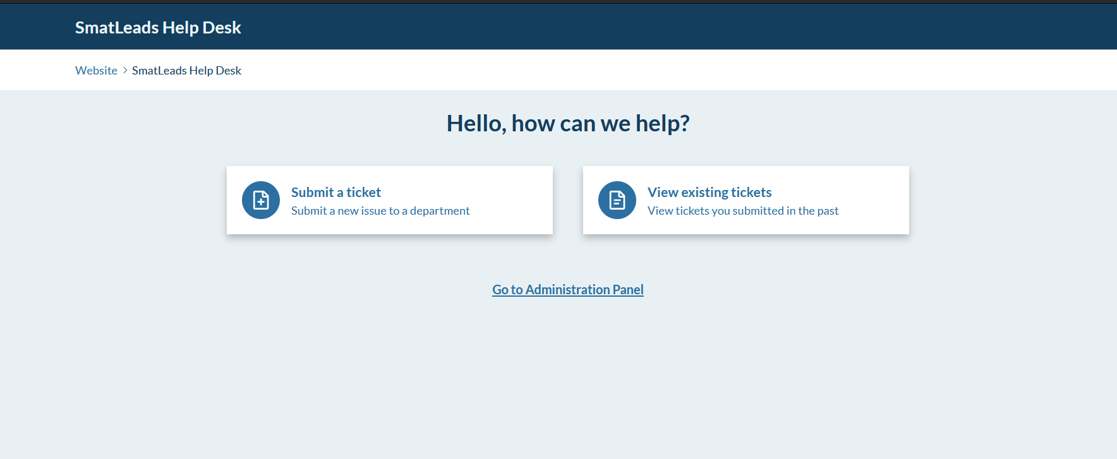
Task: Click the breadcrumb chevron separator arrow
Action: tap(125, 70)
